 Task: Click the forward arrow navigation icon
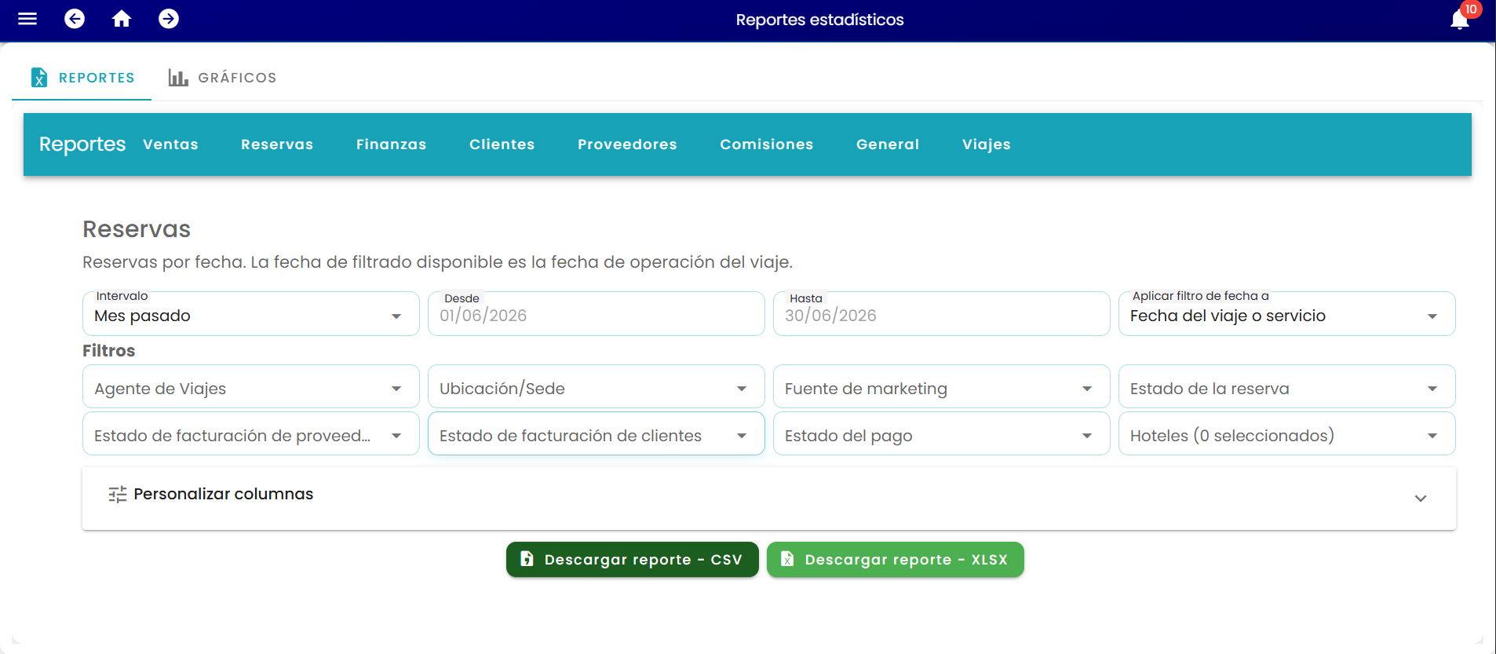[x=169, y=19]
